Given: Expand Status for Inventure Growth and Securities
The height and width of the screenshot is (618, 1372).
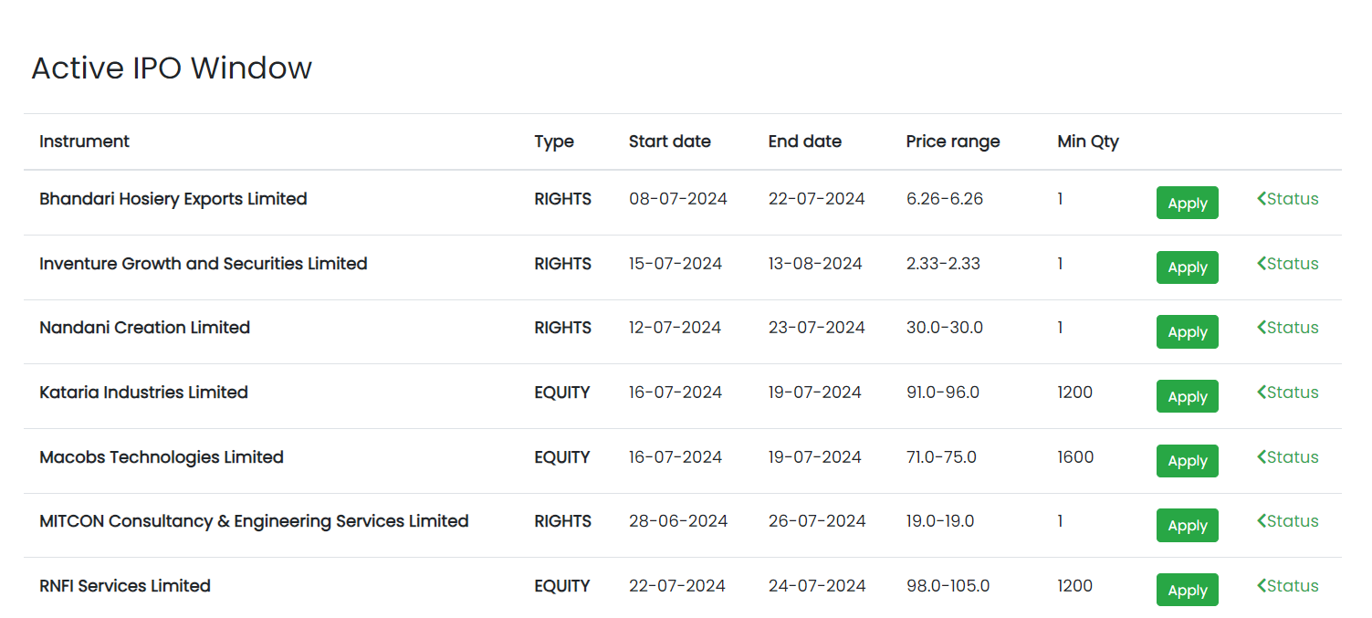Looking at the screenshot, I should tap(1287, 264).
